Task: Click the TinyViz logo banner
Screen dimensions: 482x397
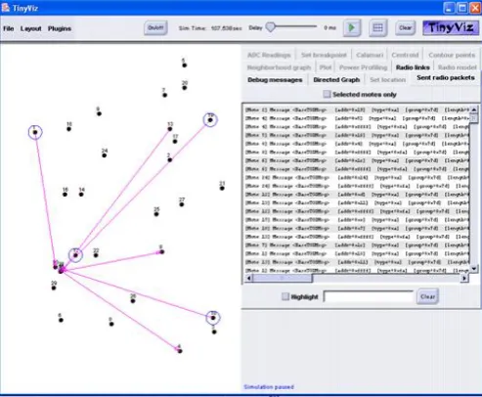Action: tap(451, 28)
